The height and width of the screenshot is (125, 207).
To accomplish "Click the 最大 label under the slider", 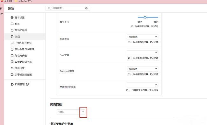I will 156,22.
